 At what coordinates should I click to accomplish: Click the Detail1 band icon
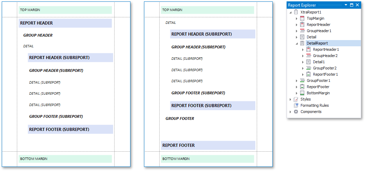(308, 62)
